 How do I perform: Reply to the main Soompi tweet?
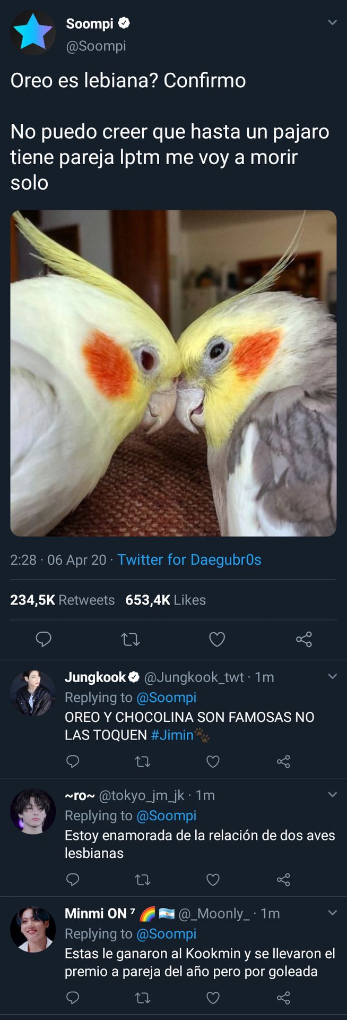[44, 639]
